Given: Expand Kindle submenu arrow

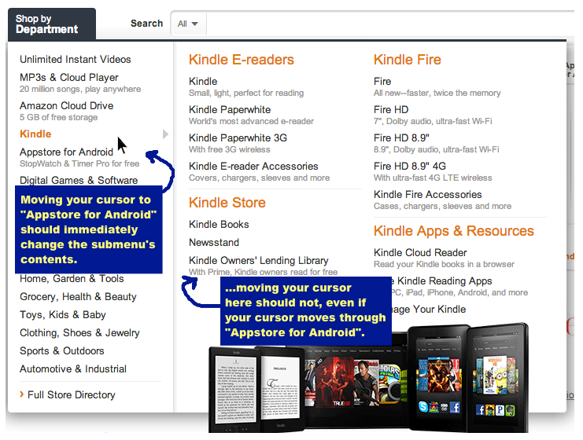Looking at the screenshot, I should 166,134.
